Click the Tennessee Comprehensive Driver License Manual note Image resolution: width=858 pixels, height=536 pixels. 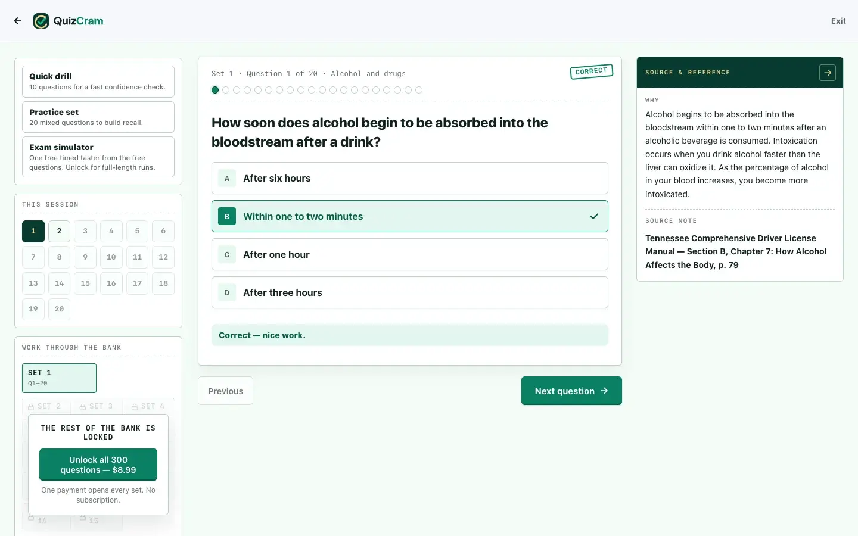pyautogui.click(x=736, y=251)
